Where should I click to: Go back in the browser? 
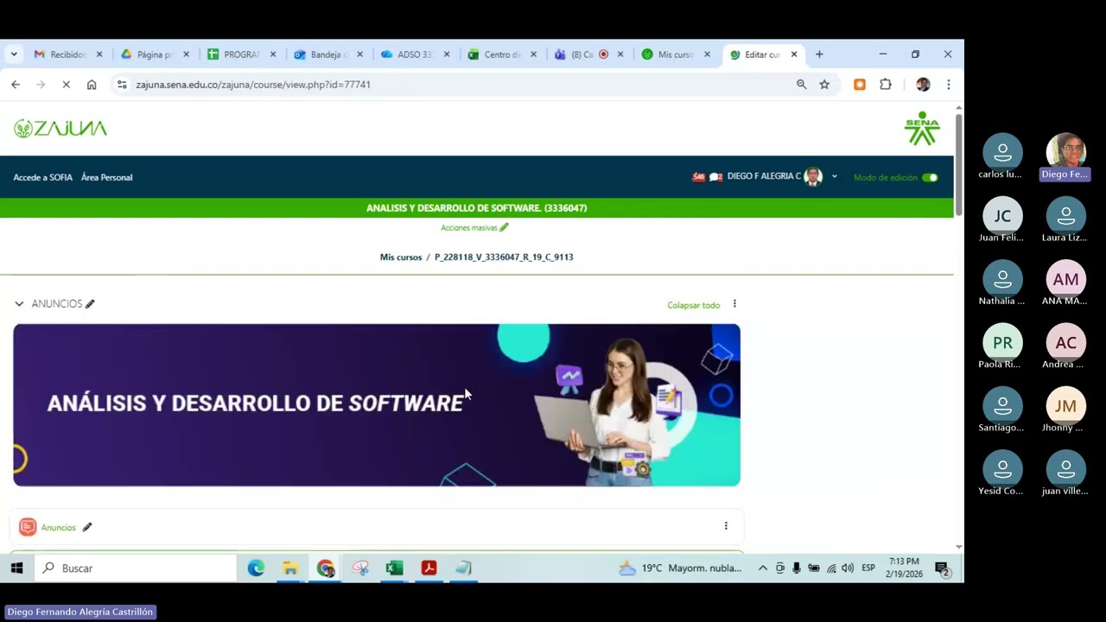[x=16, y=85]
